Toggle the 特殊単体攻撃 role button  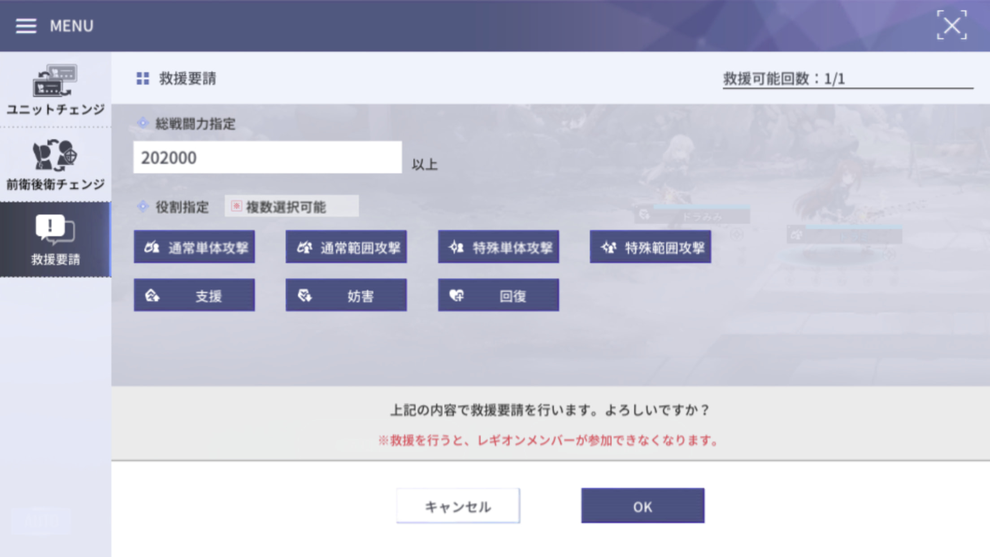tap(499, 247)
